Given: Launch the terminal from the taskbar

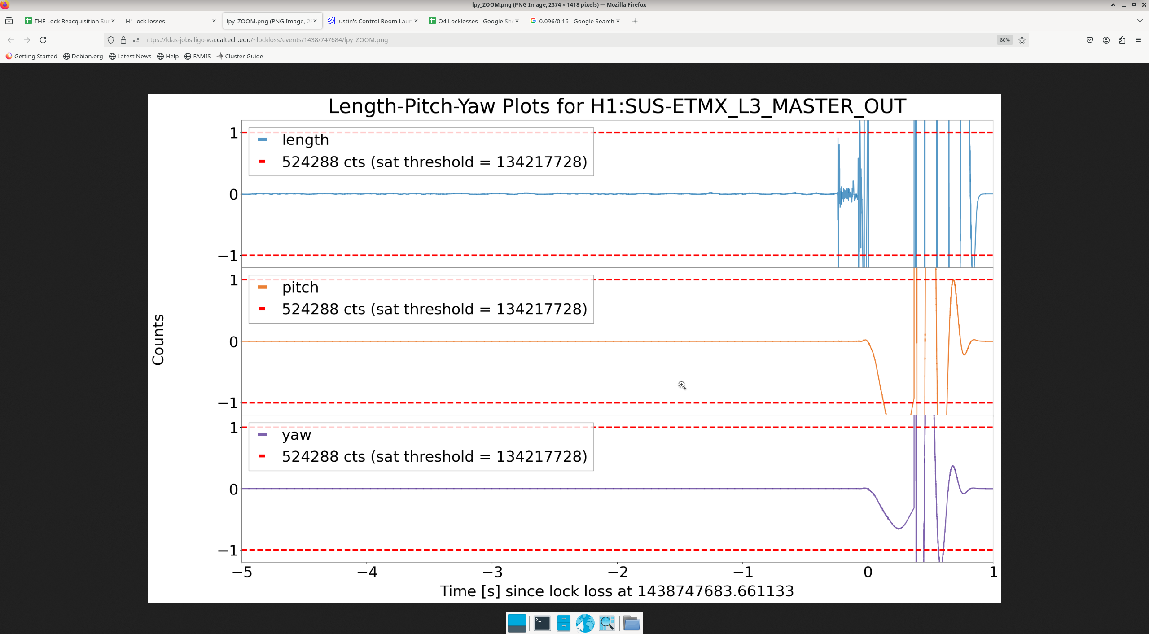Looking at the screenshot, I should click(542, 623).
